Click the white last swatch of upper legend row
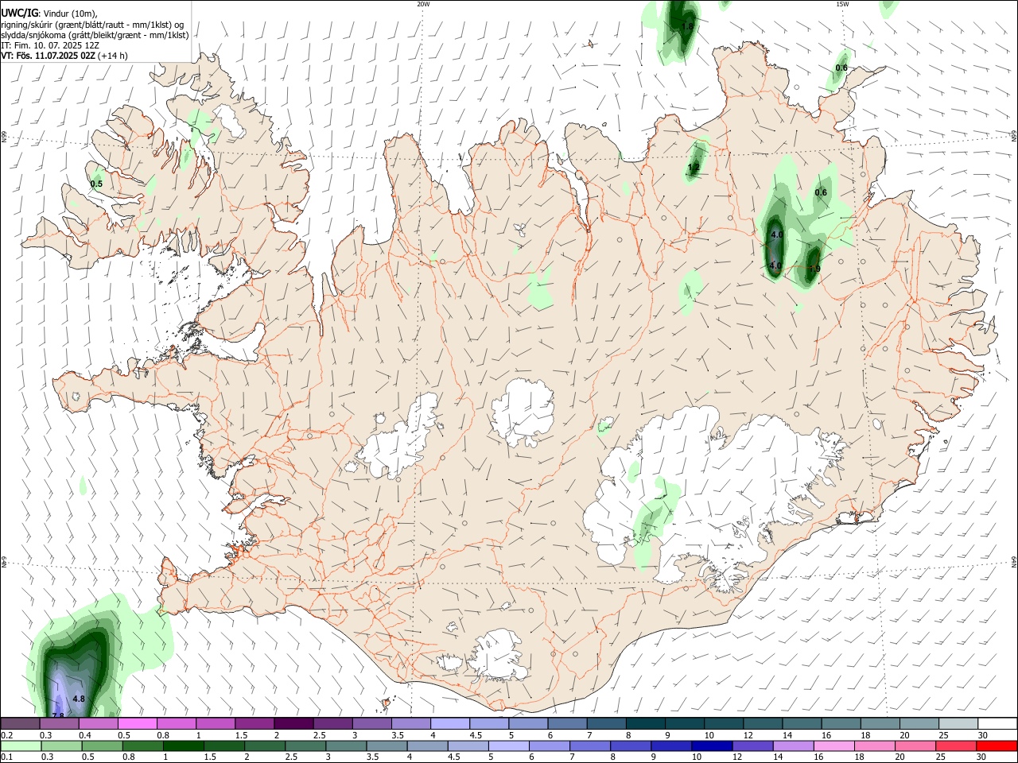 click(x=997, y=724)
